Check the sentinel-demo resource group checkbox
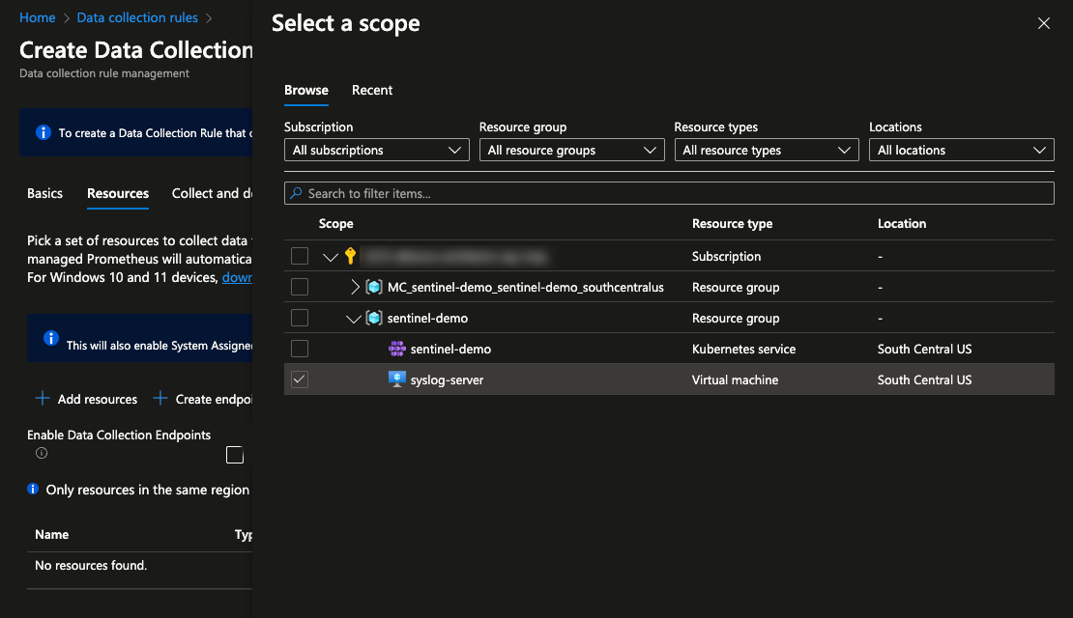The image size is (1073, 618). coord(300,318)
